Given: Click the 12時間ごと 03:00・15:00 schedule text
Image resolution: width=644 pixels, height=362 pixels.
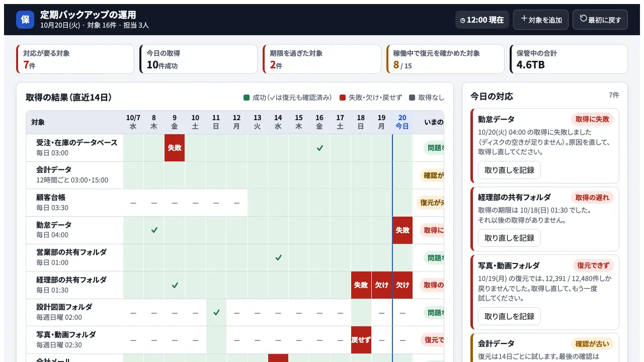Looking at the screenshot, I should pos(72,180).
